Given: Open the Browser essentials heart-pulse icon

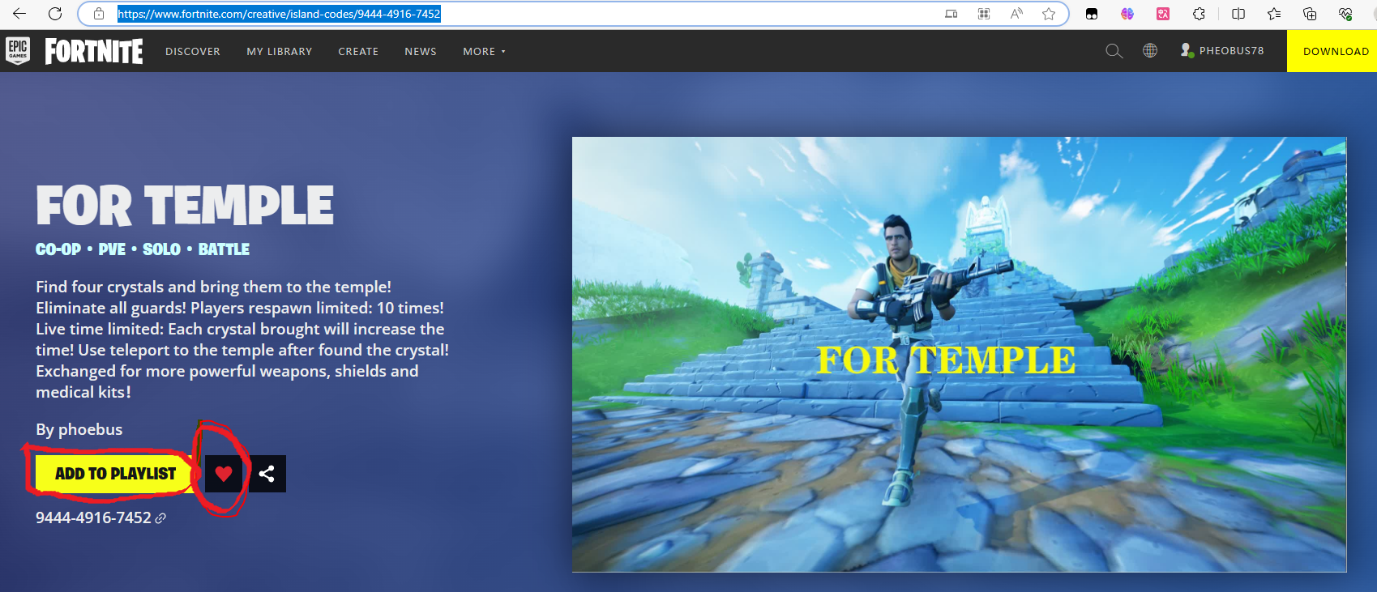Looking at the screenshot, I should (x=1345, y=14).
